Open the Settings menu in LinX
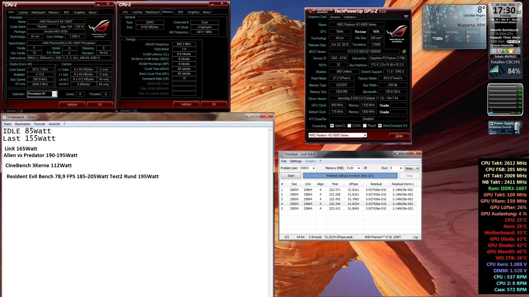529x297 pixels. [296, 161]
